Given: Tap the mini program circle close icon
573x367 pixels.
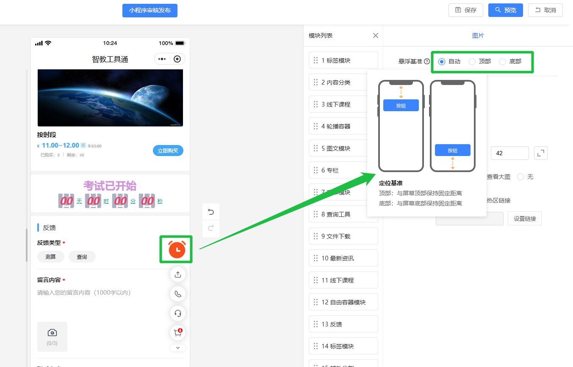Looking at the screenshot, I should coord(177,59).
